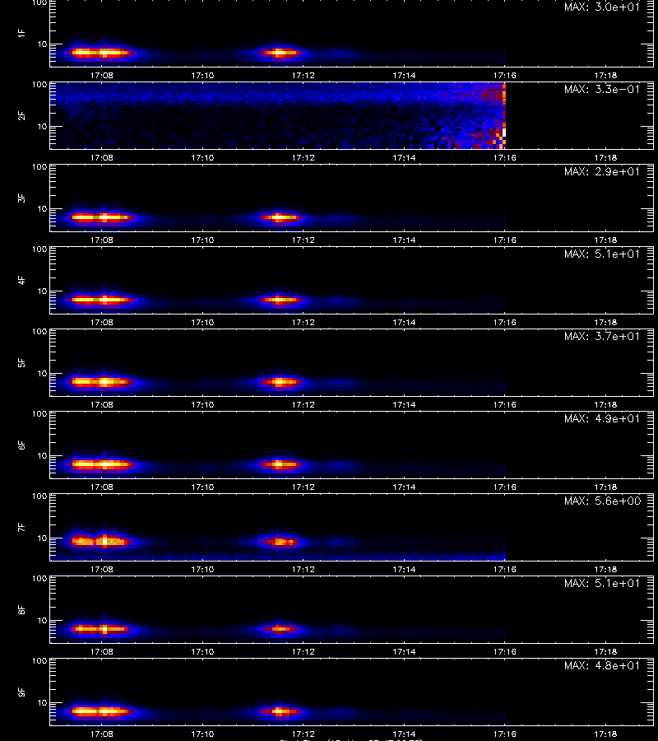Click the 100 y-axis label of panel 9F

pyautogui.click(x=39, y=660)
